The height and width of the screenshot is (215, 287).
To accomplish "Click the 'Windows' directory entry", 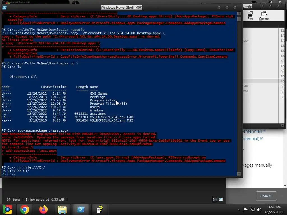I will click(x=97, y=110).
